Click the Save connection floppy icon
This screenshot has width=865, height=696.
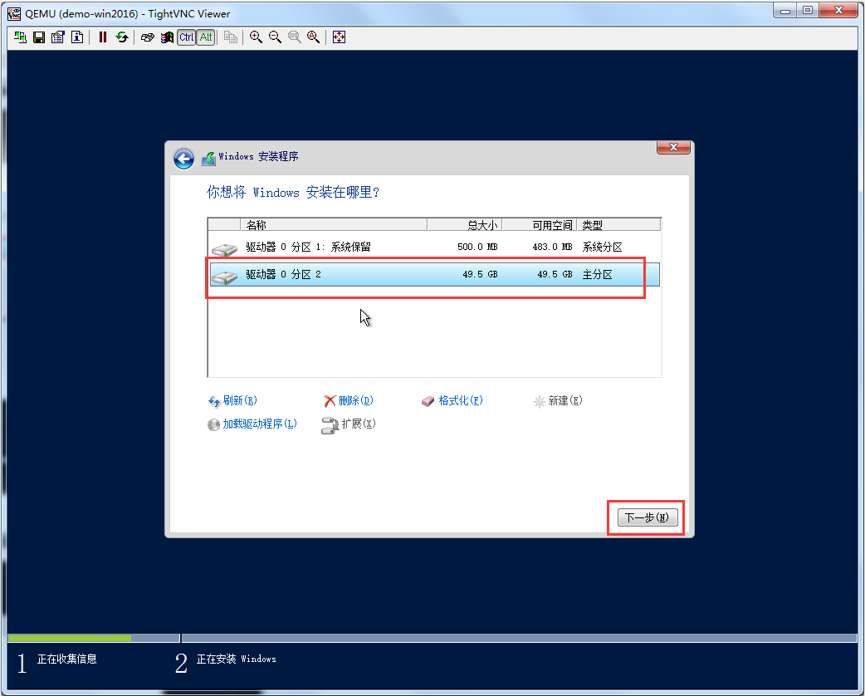tap(39, 37)
